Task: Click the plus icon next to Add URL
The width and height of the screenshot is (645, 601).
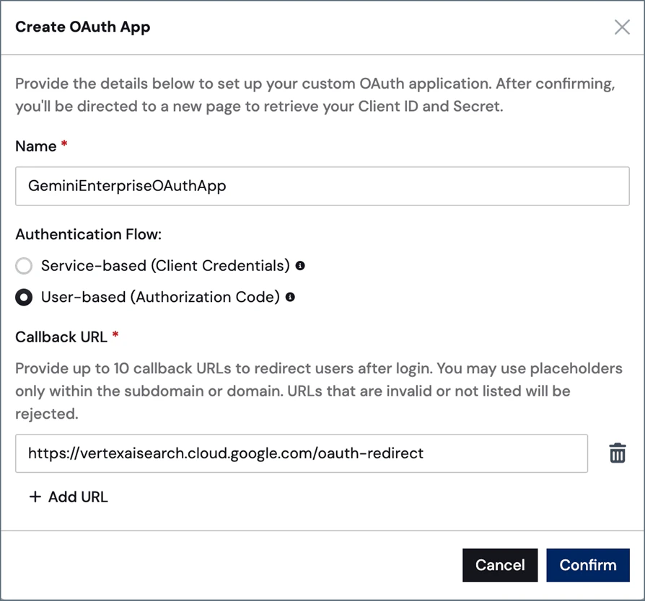Action: point(35,497)
